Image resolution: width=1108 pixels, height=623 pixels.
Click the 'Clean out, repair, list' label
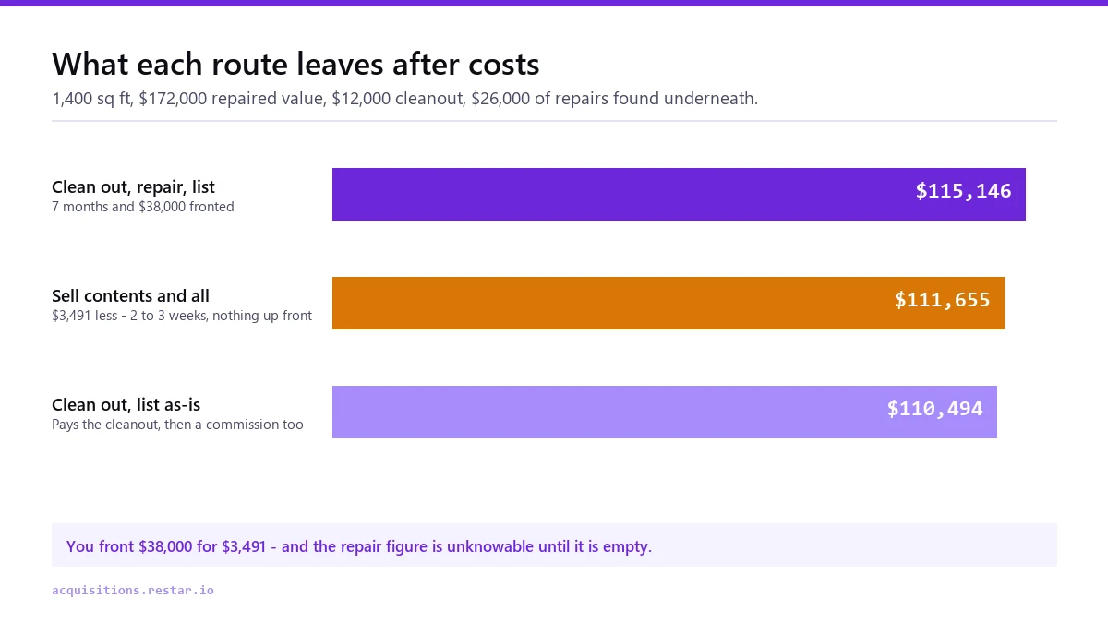click(133, 187)
